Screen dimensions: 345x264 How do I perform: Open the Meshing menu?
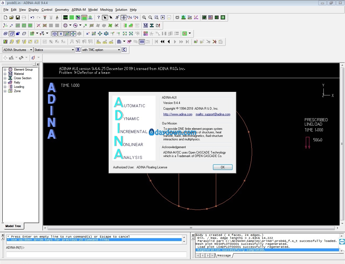(x=106, y=10)
